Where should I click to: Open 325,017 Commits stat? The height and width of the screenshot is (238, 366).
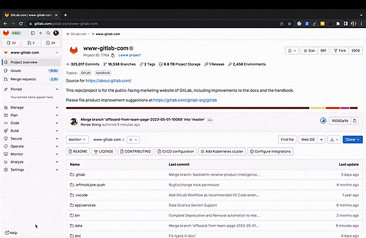coord(83,64)
